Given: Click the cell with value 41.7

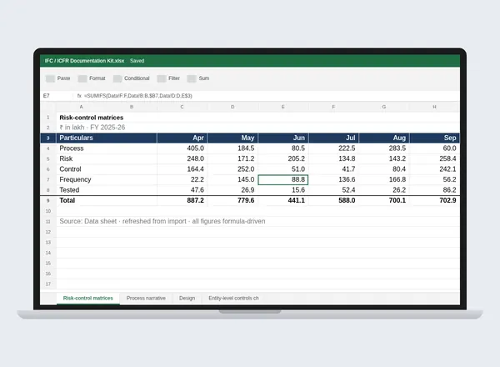Looking at the screenshot, I should pyautogui.click(x=333, y=169).
